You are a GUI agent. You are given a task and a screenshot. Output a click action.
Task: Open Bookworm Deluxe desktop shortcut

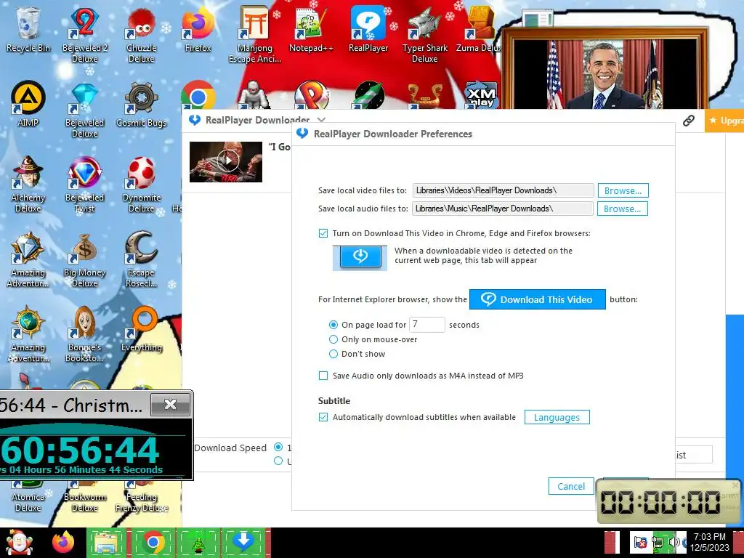[x=84, y=497]
